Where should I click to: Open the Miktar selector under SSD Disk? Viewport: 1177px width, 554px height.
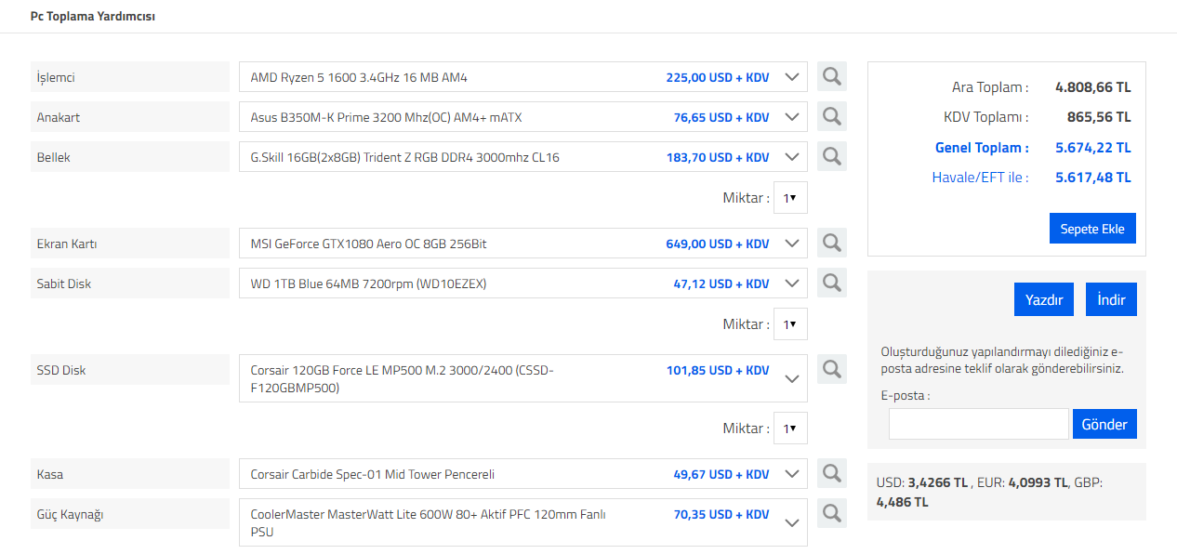(x=790, y=429)
